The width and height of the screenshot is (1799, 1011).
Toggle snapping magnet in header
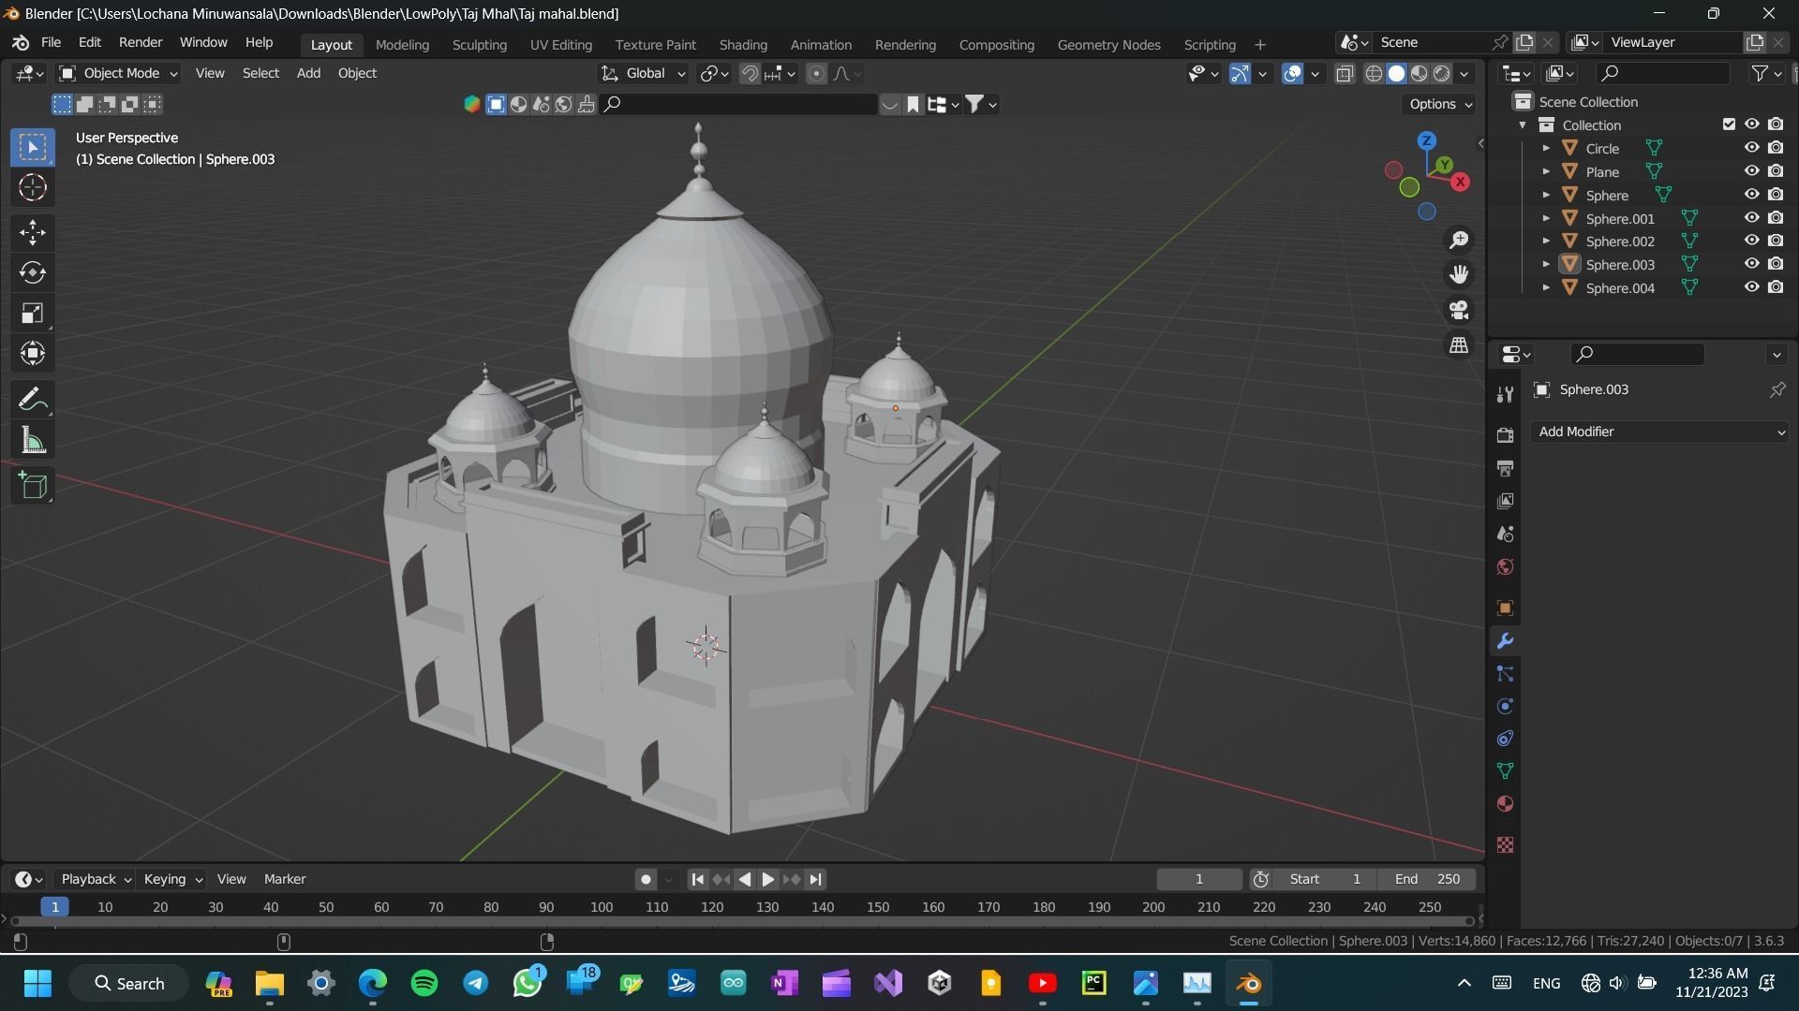750,73
